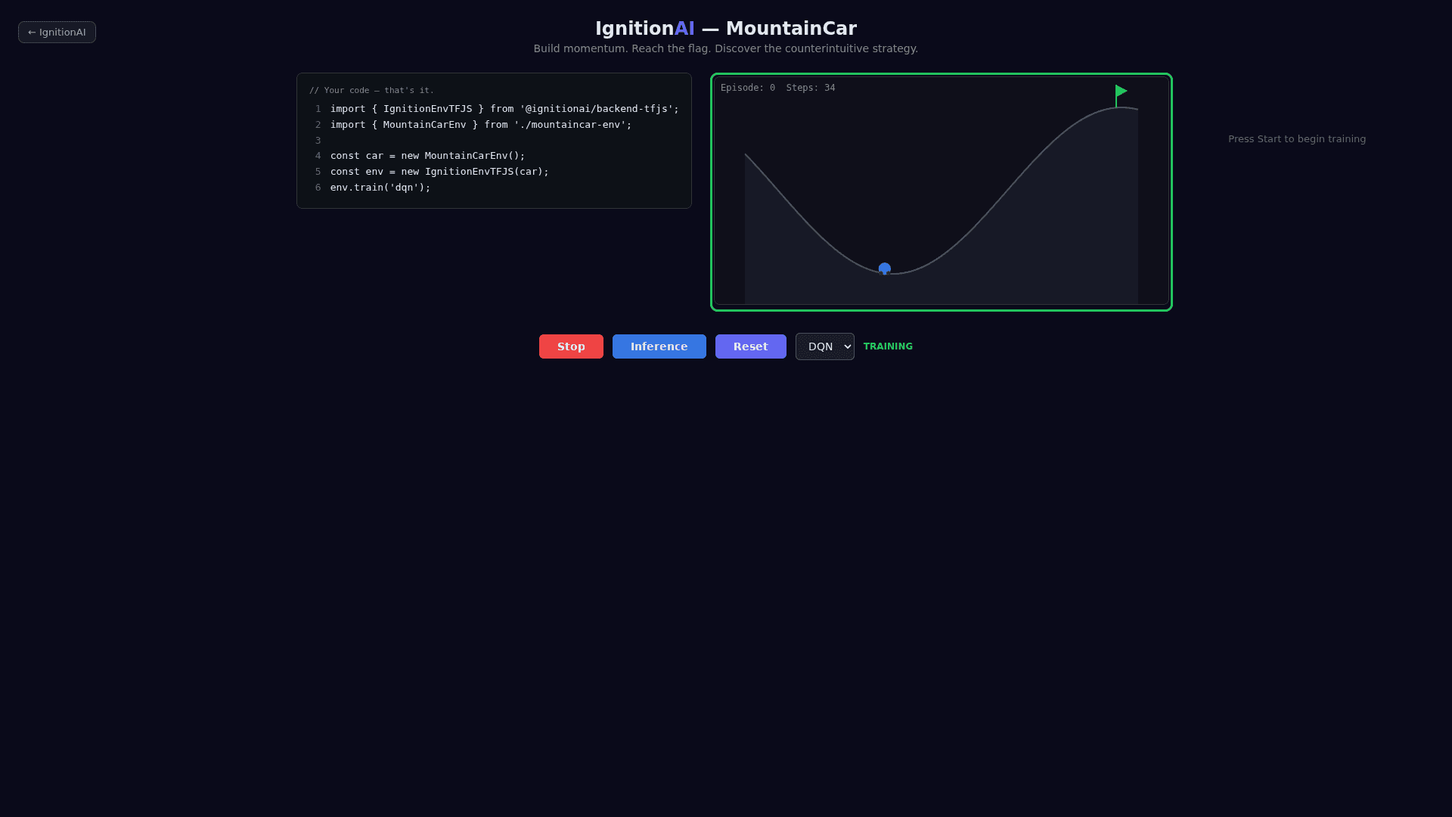Open the DQN algorithm dropdown
The width and height of the screenshot is (1452, 817).
(824, 346)
